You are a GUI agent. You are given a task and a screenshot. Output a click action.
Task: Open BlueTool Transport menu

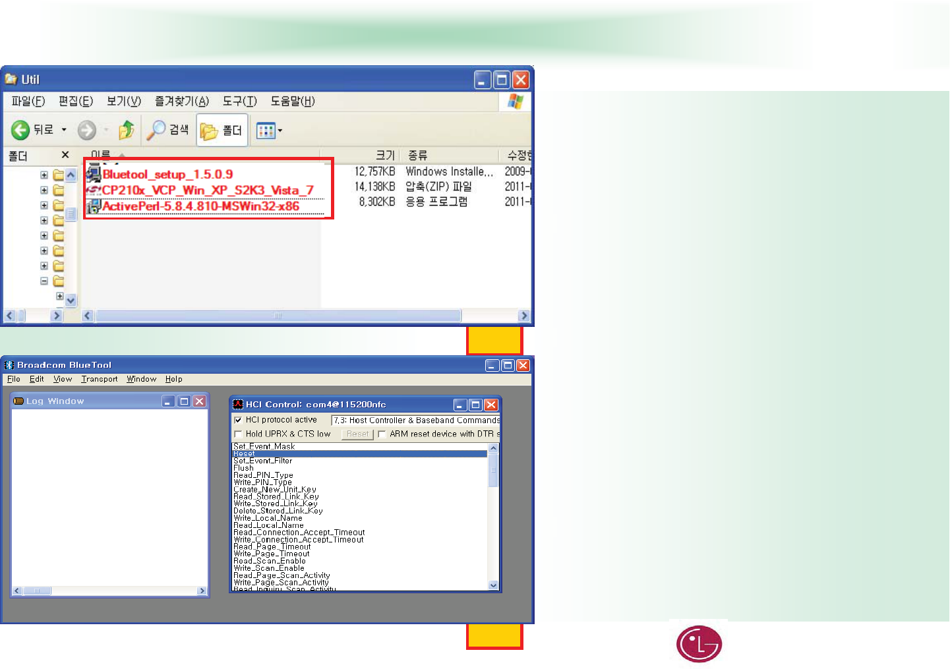[x=100, y=379]
